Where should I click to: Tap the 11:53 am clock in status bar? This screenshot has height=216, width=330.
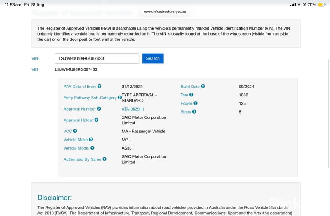(13, 5)
